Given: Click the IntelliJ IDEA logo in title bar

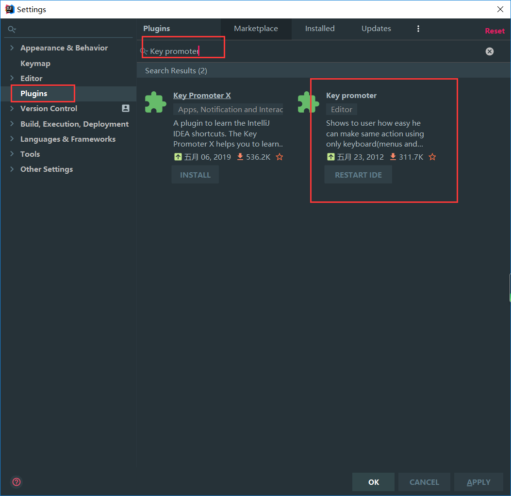Looking at the screenshot, I should [x=9, y=9].
